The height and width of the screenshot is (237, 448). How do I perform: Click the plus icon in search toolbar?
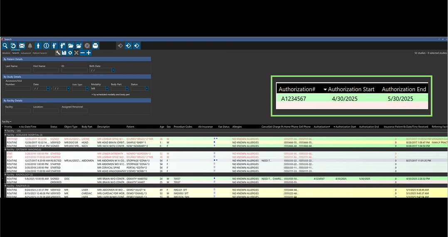pos(89,53)
